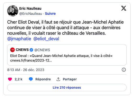The image size is (134, 97).
Task: Click the 2,2 k likes count
Action: click(18, 79)
